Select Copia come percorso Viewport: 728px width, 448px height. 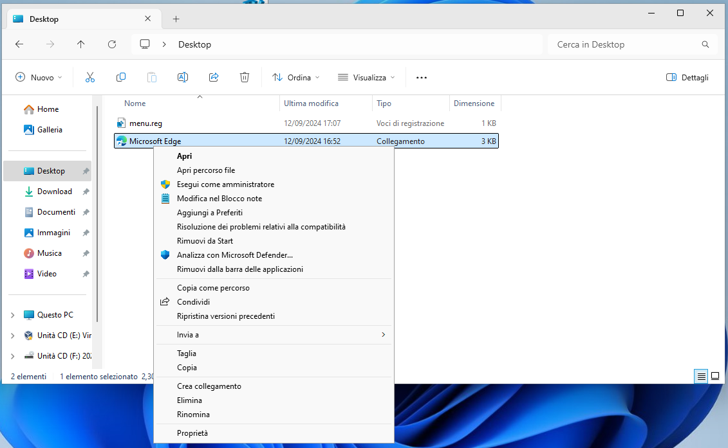(x=274, y=288)
